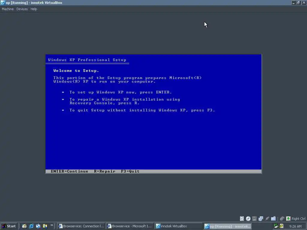This screenshot has width=307, height=230.
Task: Click the USB devices status icon
Action: (x=267, y=218)
